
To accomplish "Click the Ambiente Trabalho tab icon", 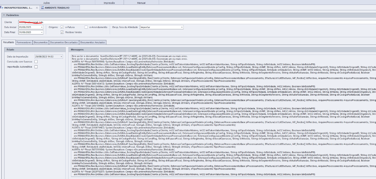I will click(42, 8).
